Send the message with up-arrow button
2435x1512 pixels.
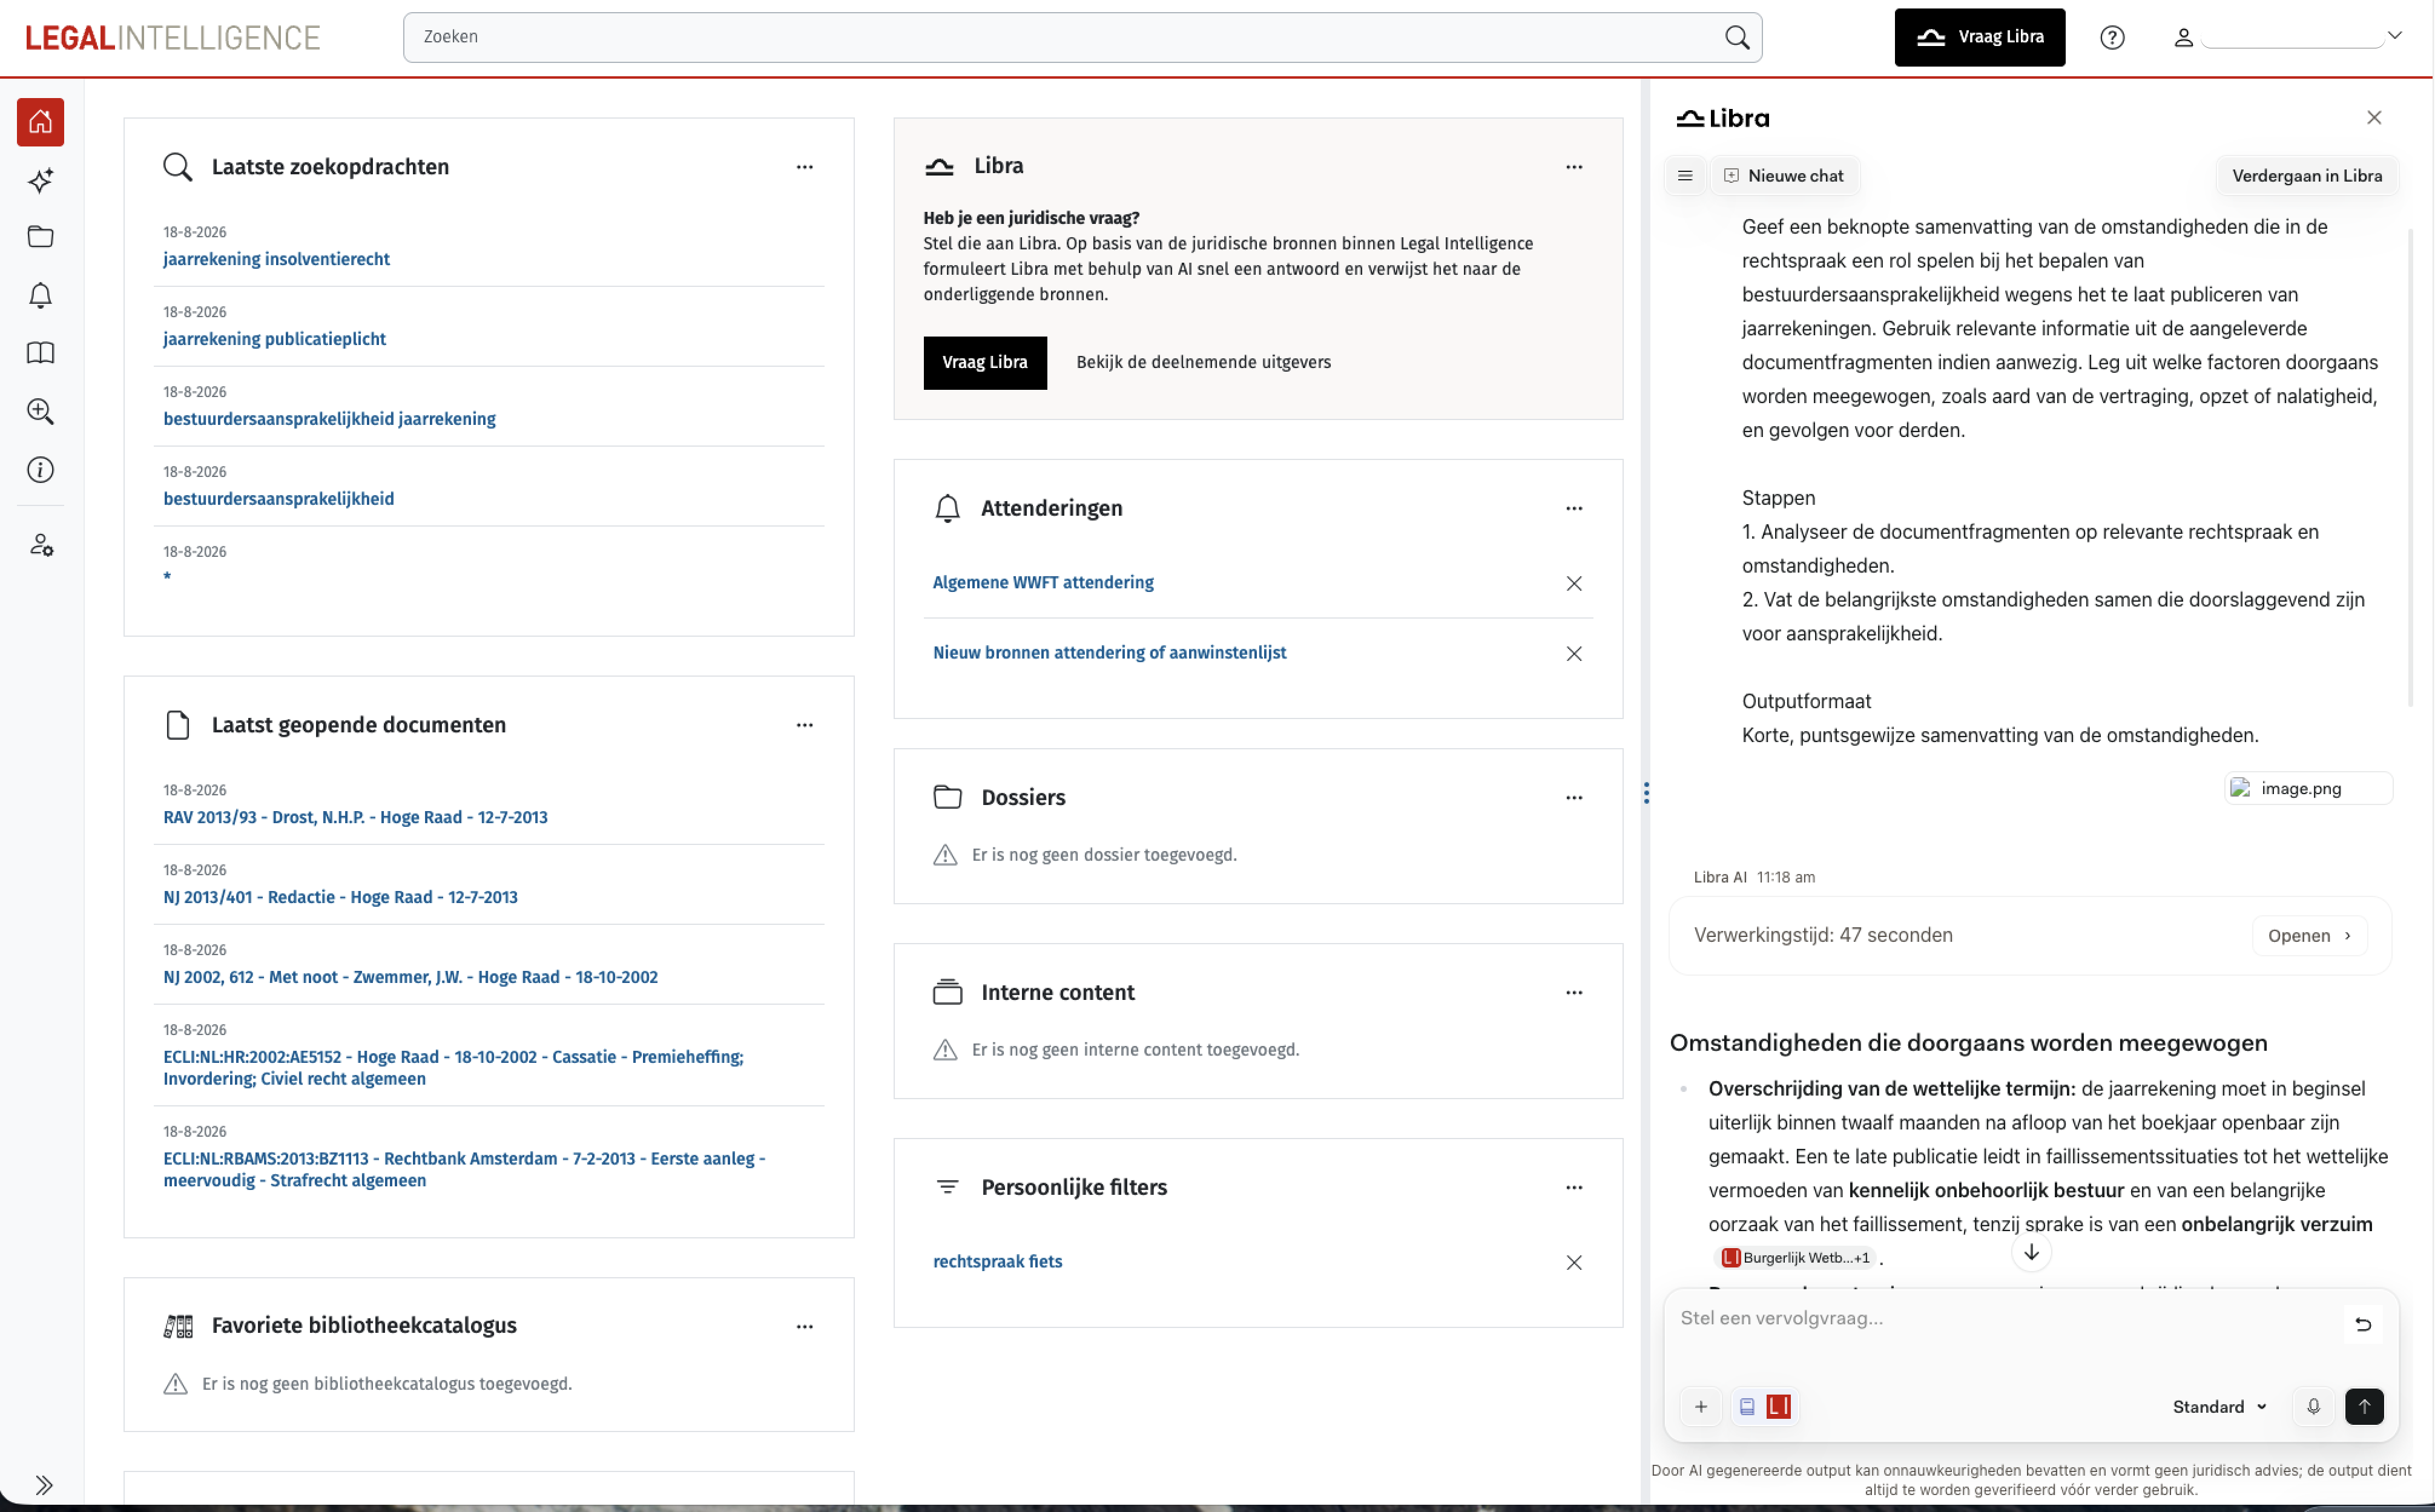coord(2364,1406)
